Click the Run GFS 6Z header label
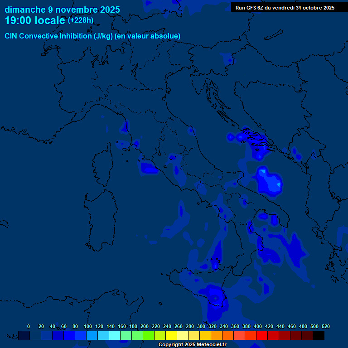Image resolution: width=348 pixels, height=348 pixels. coord(285,8)
